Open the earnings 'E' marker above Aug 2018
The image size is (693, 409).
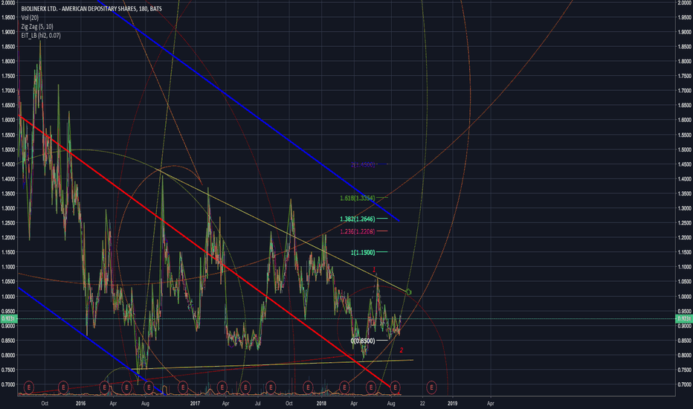(x=395, y=387)
